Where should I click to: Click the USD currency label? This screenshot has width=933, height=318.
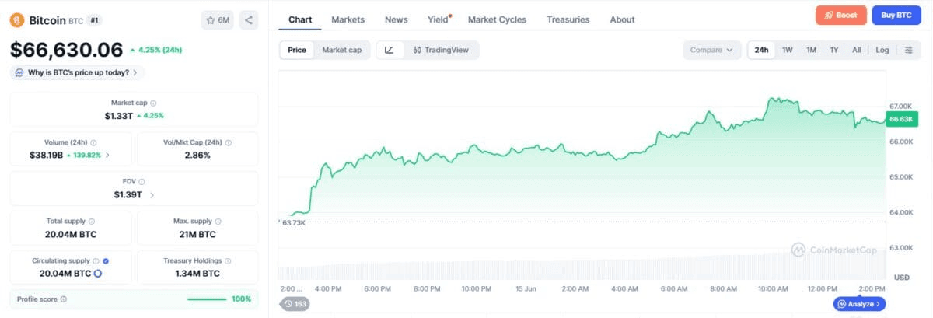click(902, 278)
